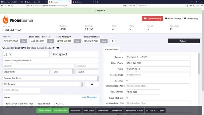Viewport: 204px width, 115px height.
Task: Dial the Other Phone (404) 328-7186
Action: coord(104,41)
